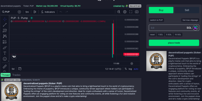202x101 pixels.
Task: Redo the chart action
Action: pyautogui.click(x=67, y=12)
